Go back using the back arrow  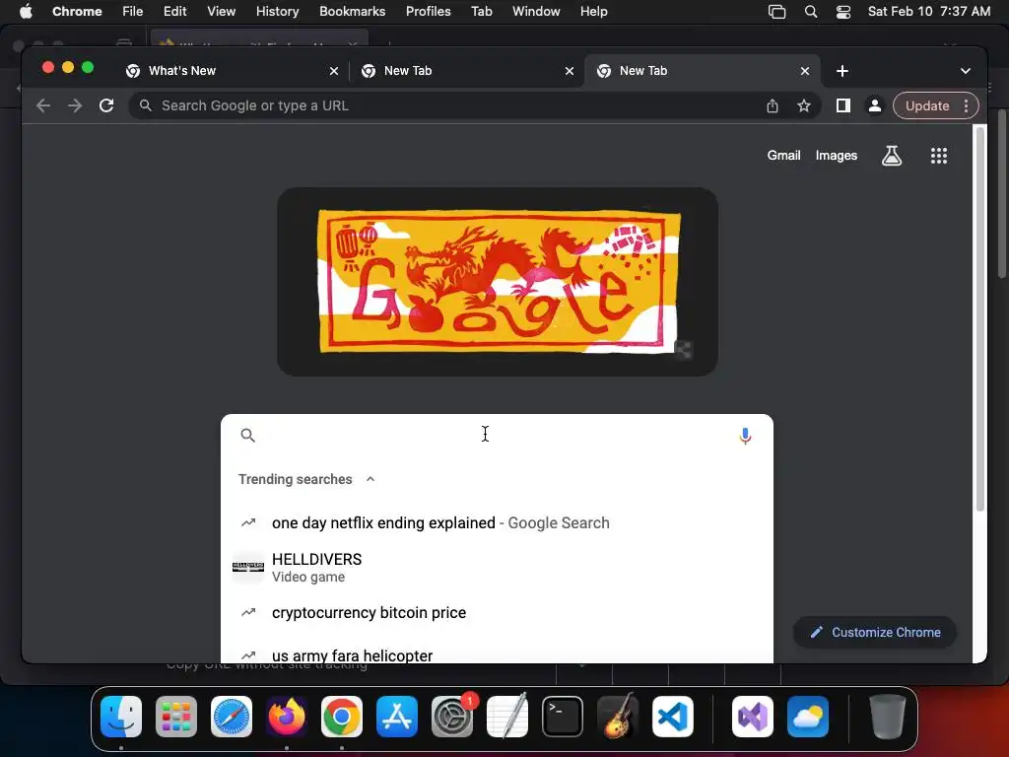tap(43, 105)
